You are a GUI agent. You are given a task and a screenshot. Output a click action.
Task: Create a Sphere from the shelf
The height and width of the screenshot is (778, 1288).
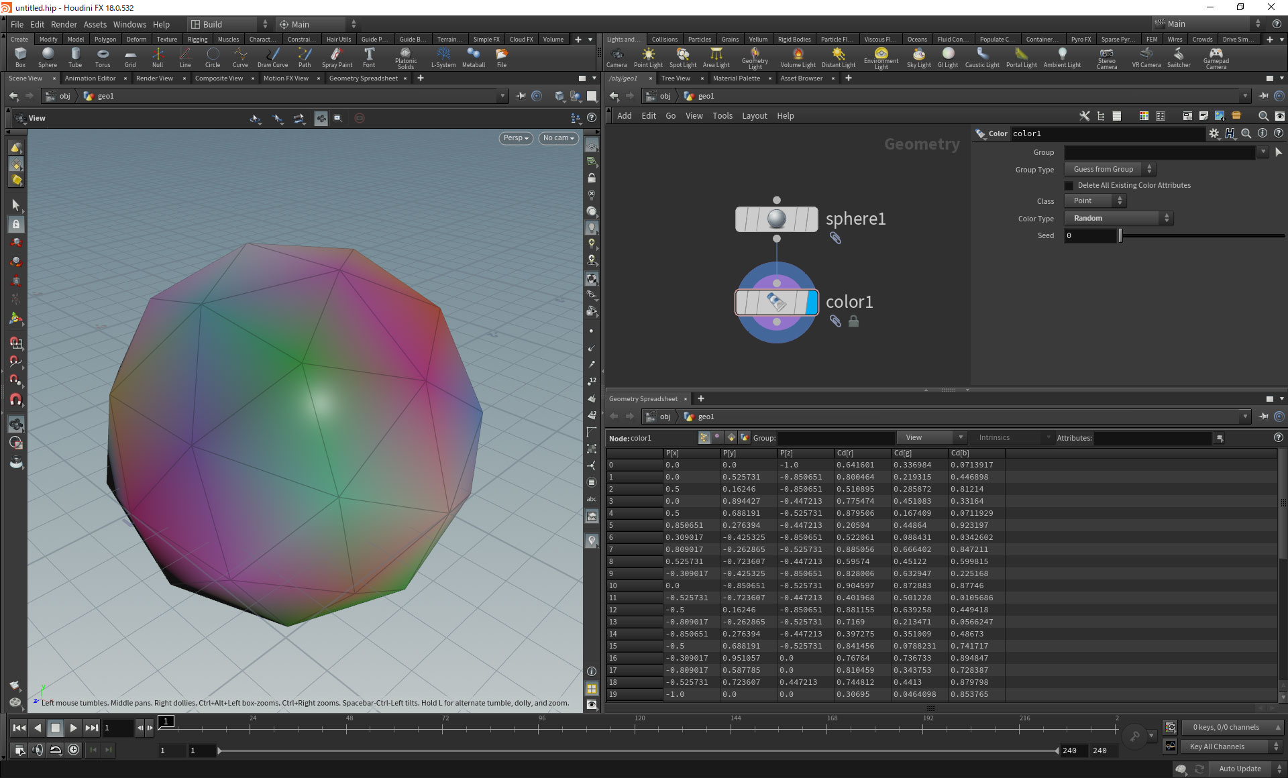pyautogui.click(x=48, y=57)
